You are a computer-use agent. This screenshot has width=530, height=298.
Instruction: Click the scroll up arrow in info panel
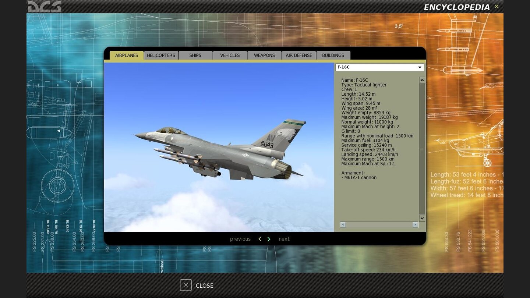(422, 80)
